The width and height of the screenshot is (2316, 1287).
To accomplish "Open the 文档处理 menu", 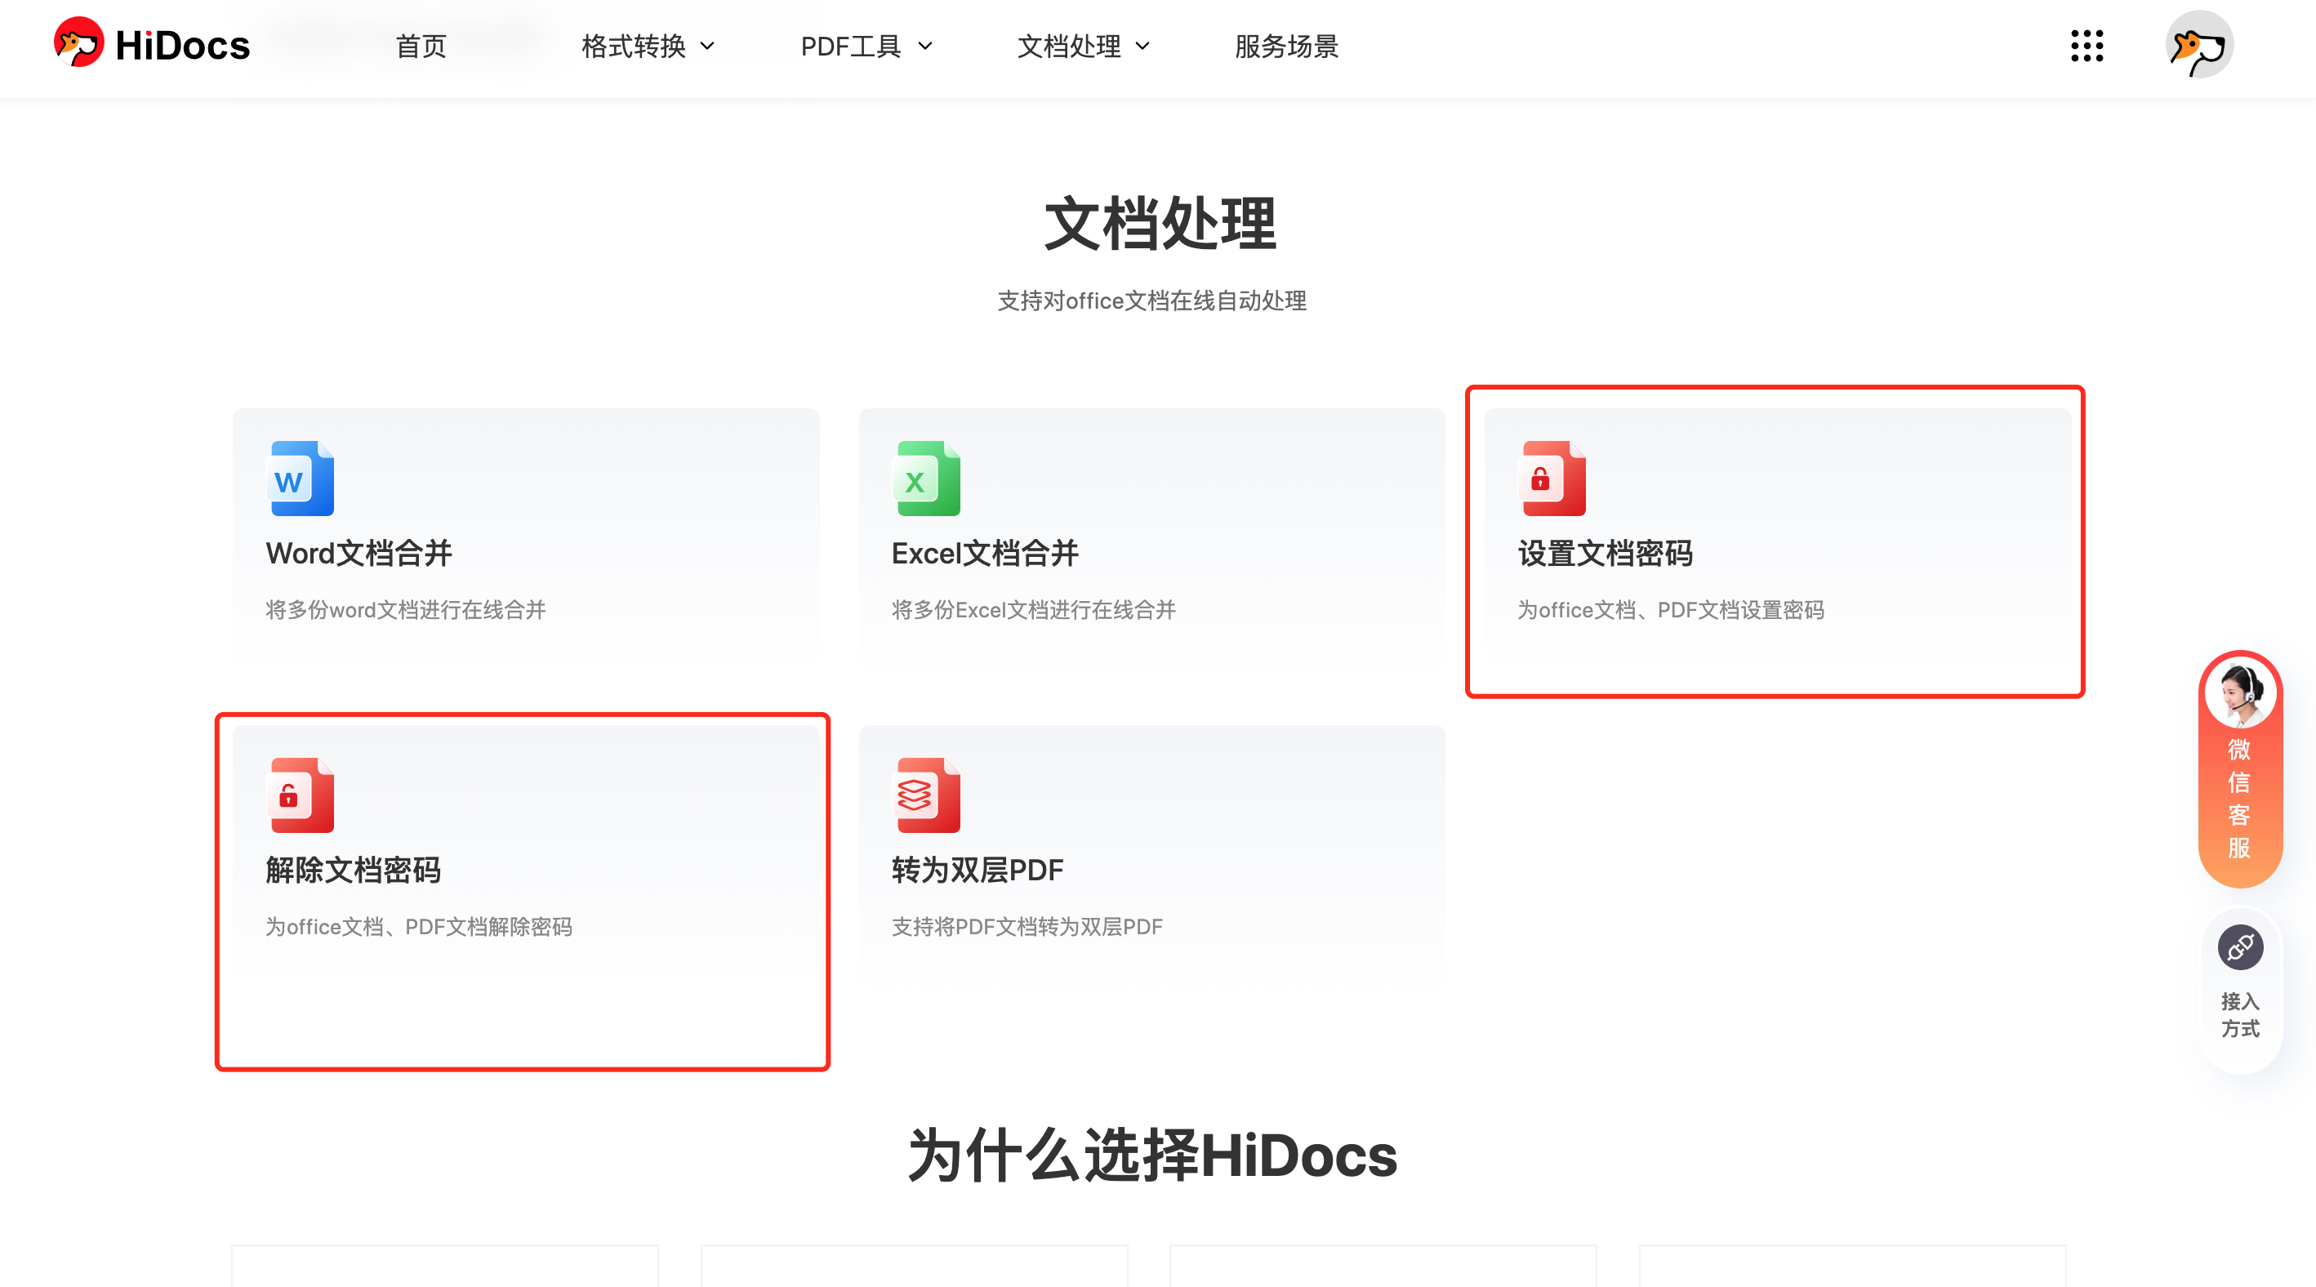I will (1069, 46).
